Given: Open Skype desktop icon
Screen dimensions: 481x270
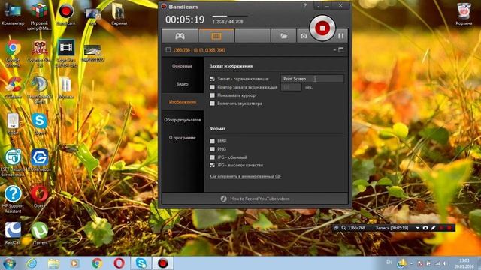Looking at the screenshot, I should point(39,124).
